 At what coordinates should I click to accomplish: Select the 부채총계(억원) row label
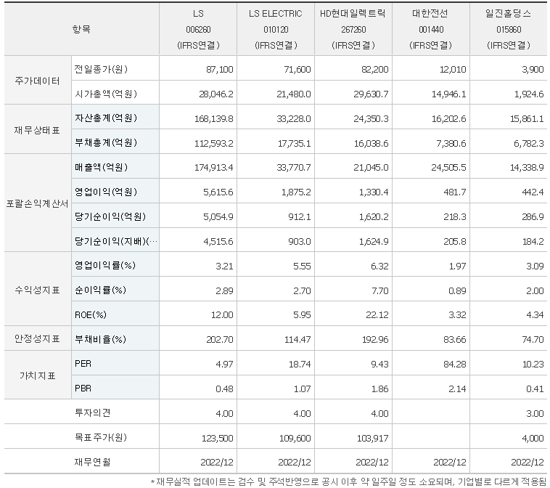(106, 142)
